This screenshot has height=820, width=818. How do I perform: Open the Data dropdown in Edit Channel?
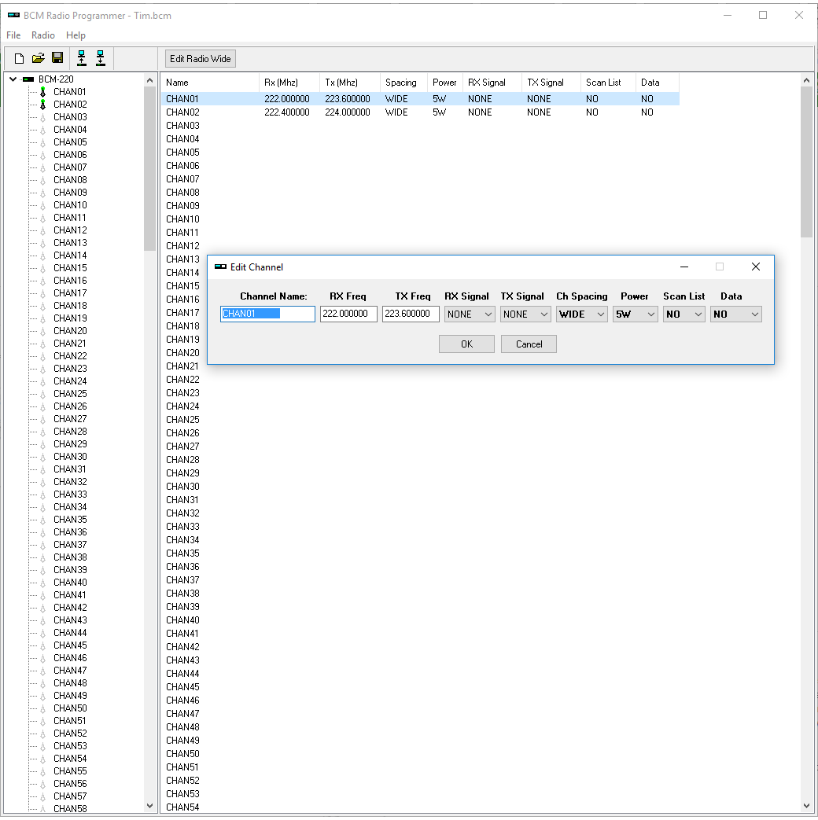coord(736,314)
